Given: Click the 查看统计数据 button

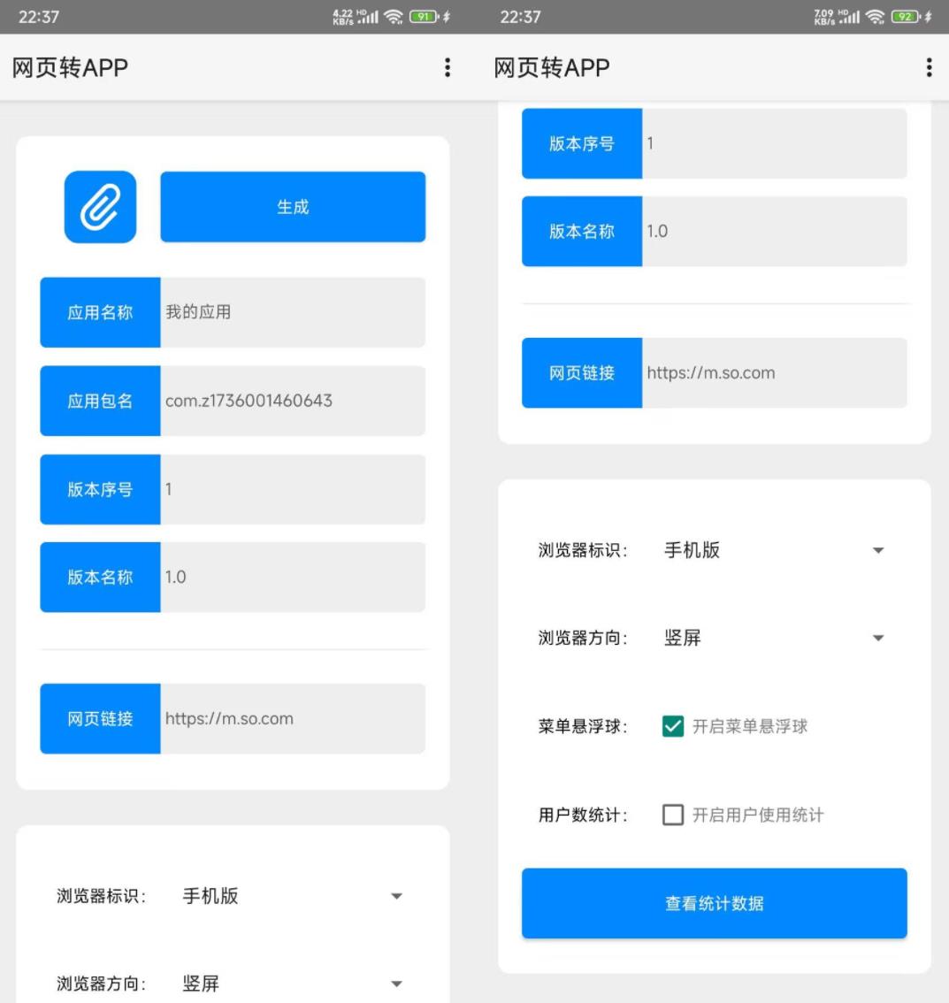Looking at the screenshot, I should click(x=714, y=903).
